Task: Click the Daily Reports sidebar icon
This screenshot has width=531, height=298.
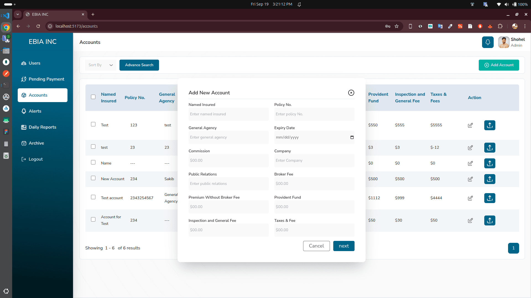Action: [24, 127]
